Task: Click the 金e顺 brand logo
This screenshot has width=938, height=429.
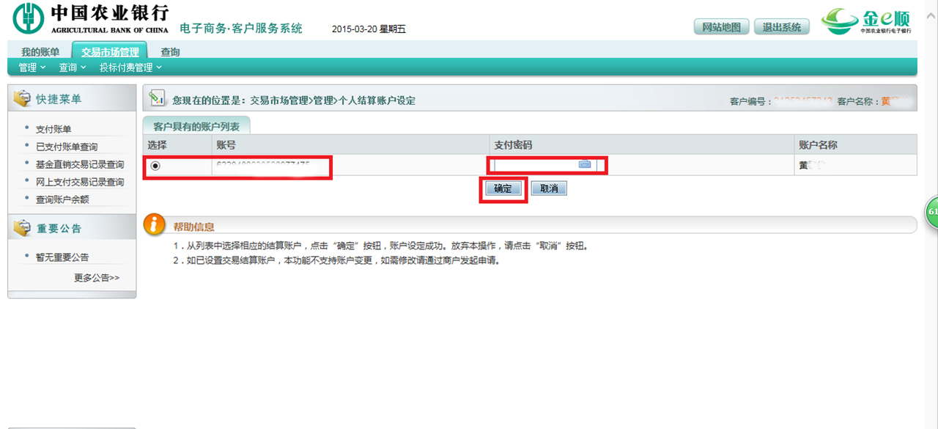Action: coord(866,21)
